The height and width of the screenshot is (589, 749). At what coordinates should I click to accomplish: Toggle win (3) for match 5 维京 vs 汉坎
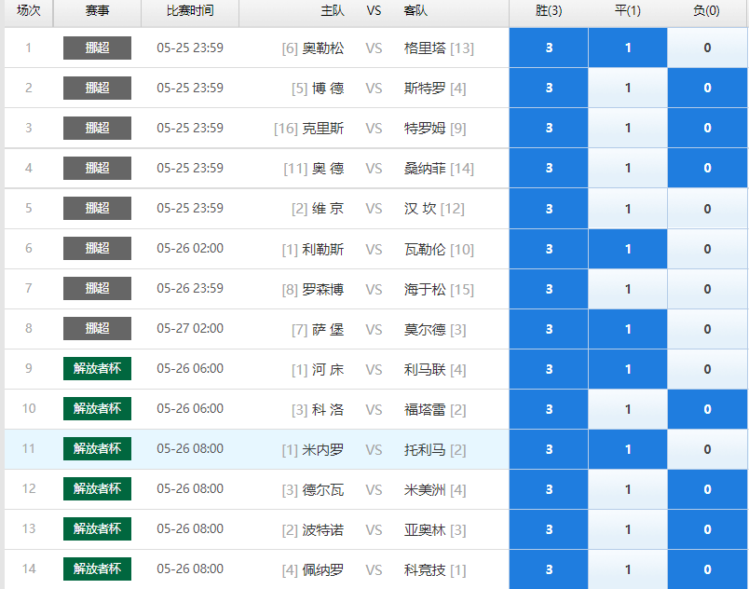549,208
